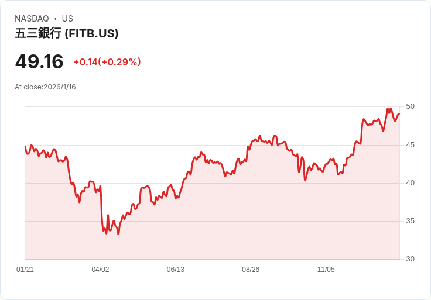Screen dimensions: 431x300
Task: Click the 50 price label on the y-axis
Action: click(x=410, y=106)
